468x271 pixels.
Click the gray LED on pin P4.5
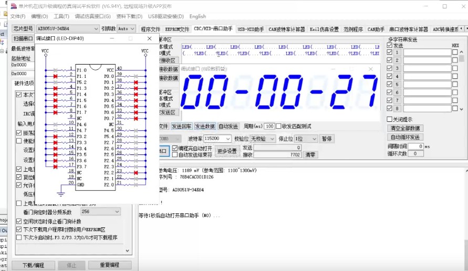pos(136,130)
